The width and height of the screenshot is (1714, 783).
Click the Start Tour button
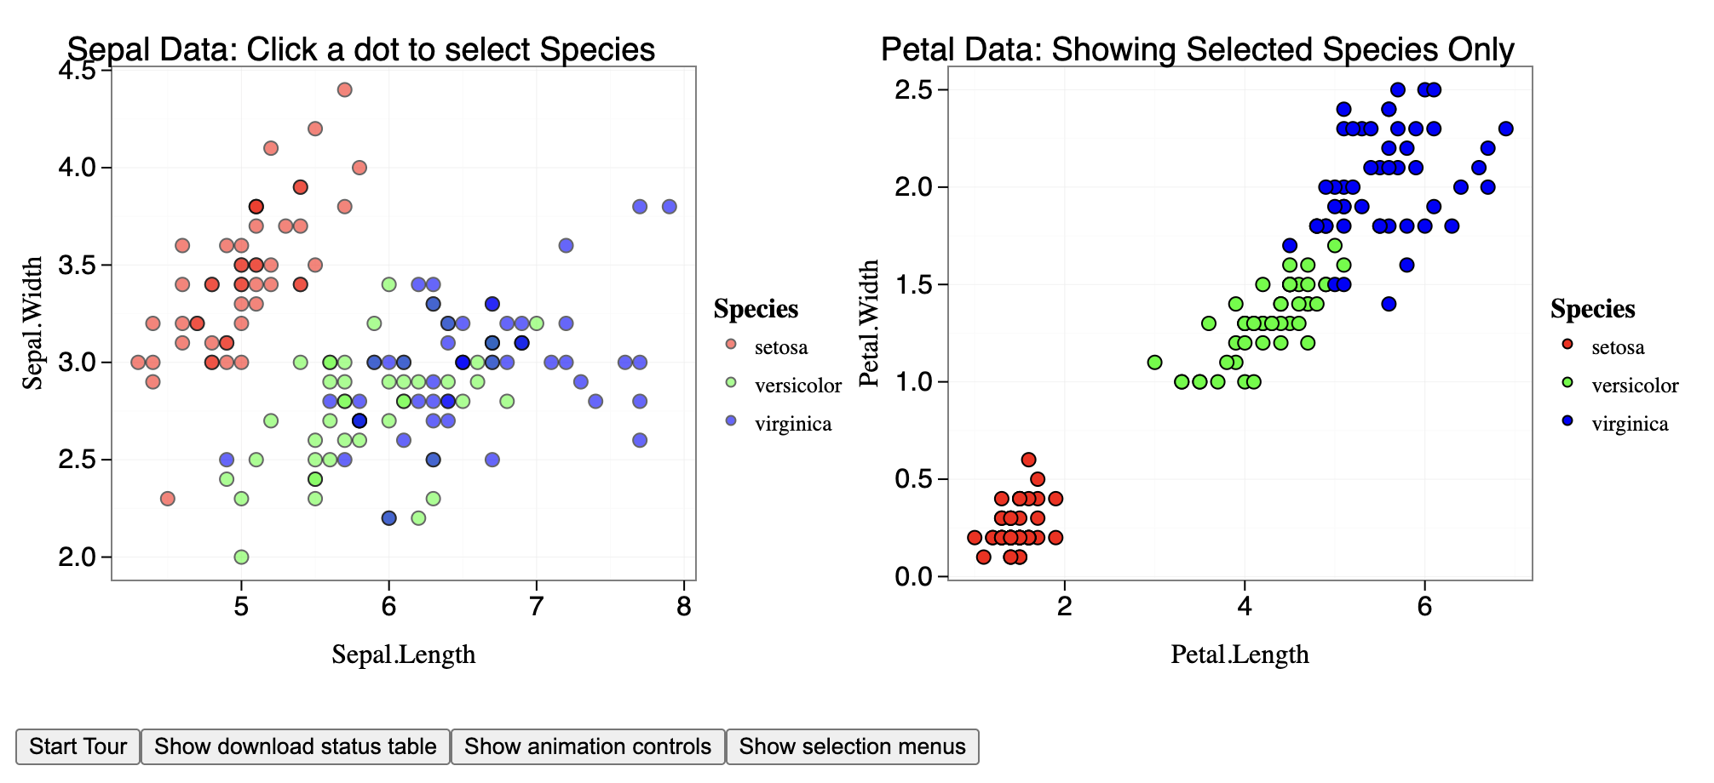click(x=78, y=746)
